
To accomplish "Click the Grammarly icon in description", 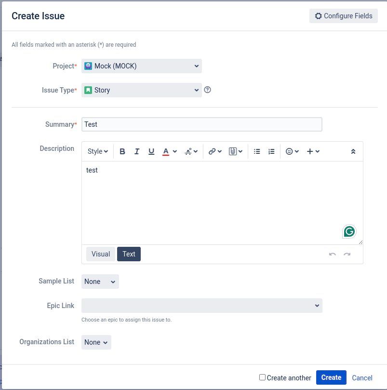I will pos(349,231).
